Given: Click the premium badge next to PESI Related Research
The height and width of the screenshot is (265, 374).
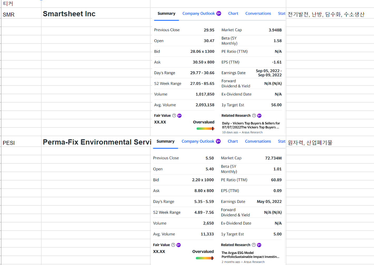Looking at the screenshot, I should [259, 245].
